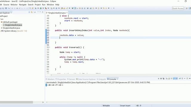Switch to the Data Source Explorer tab
Viewport: 191px width, 107px height.
tap(86, 79)
